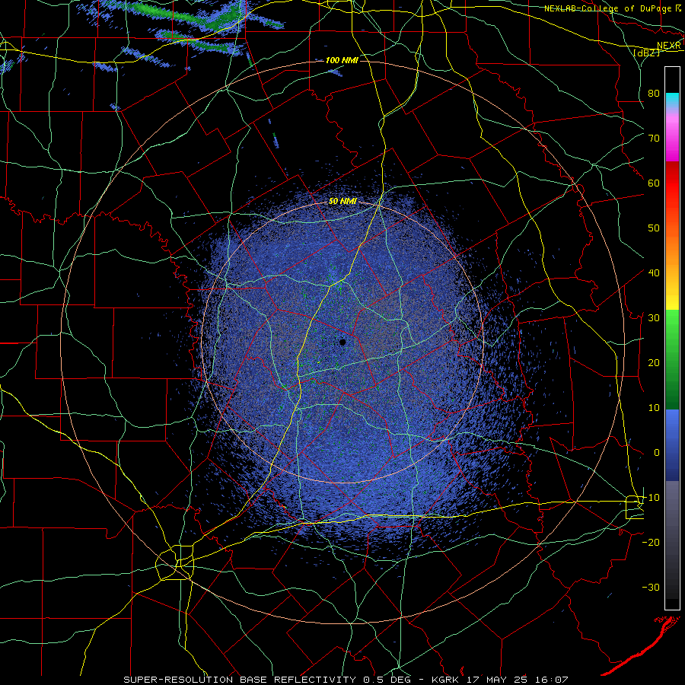Click the NEXR label above color scale
The height and width of the screenshot is (685, 685).
pos(668,46)
